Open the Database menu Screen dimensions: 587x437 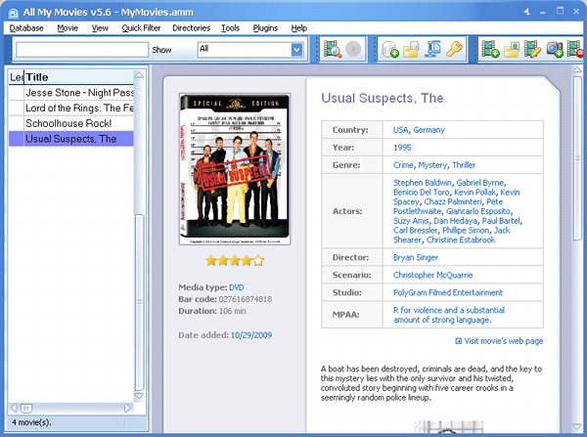pos(26,28)
